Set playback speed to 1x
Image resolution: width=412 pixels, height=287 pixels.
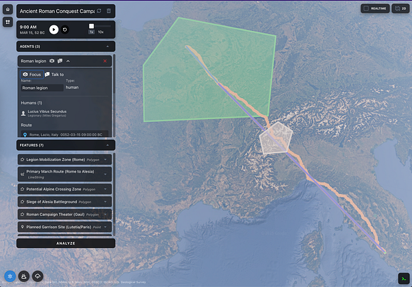91,32
